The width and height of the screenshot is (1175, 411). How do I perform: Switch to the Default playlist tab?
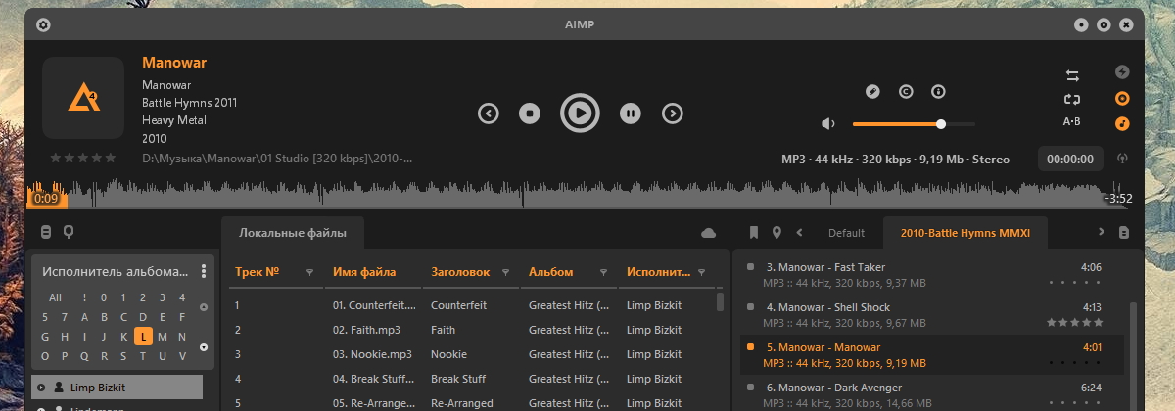point(846,233)
